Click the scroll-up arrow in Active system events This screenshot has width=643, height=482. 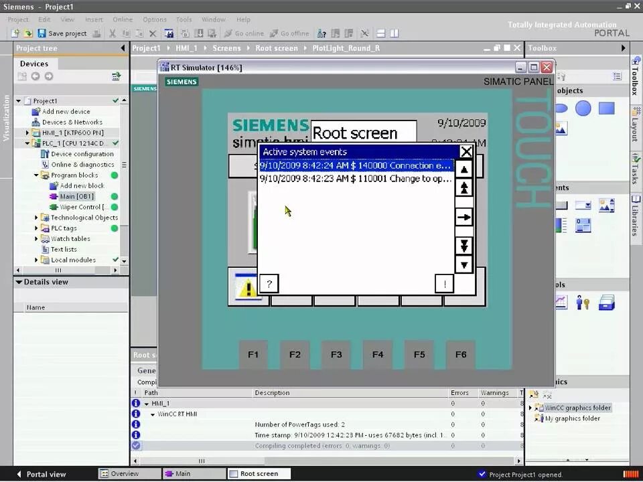(463, 169)
